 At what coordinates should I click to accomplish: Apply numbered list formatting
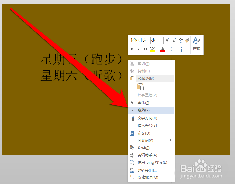[x=183, y=49]
